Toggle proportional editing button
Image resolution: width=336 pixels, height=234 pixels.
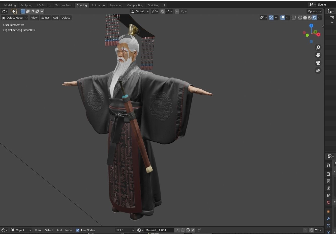click(x=177, y=11)
